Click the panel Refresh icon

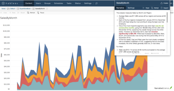coord(152,8)
